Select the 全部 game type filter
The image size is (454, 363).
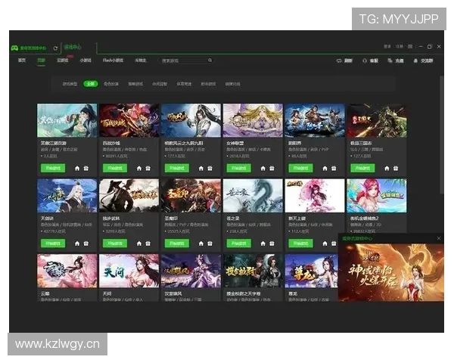(x=91, y=84)
